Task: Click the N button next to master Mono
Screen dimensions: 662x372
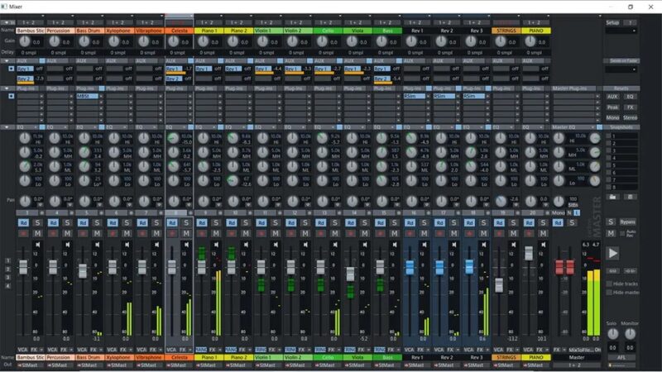Action: 569,213
